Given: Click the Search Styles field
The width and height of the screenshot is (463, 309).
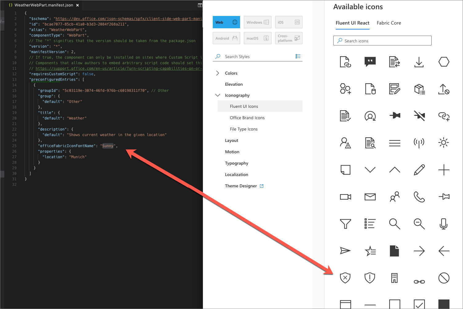Looking at the screenshot, I should [x=258, y=57].
